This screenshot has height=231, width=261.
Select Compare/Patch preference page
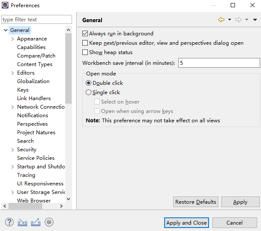[x=36, y=56]
